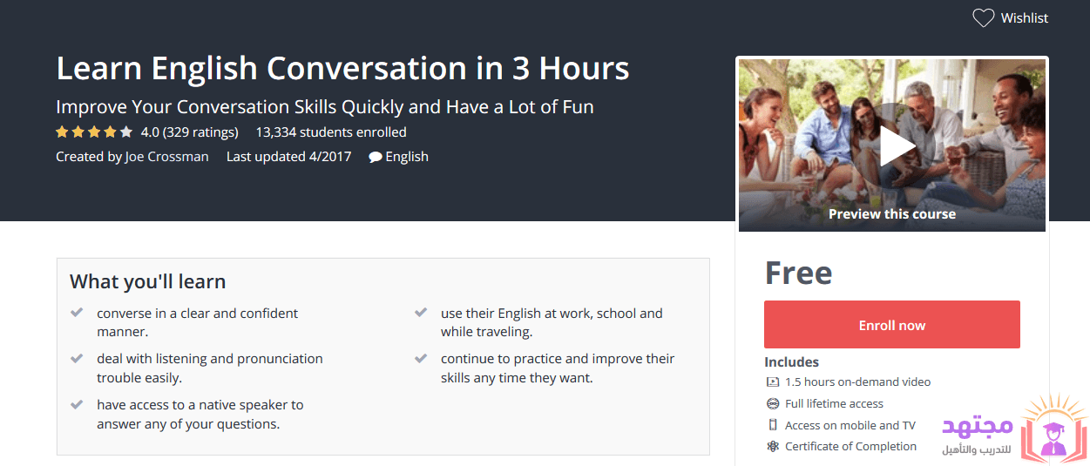Click the on-demand video icon under Includes

(x=772, y=382)
